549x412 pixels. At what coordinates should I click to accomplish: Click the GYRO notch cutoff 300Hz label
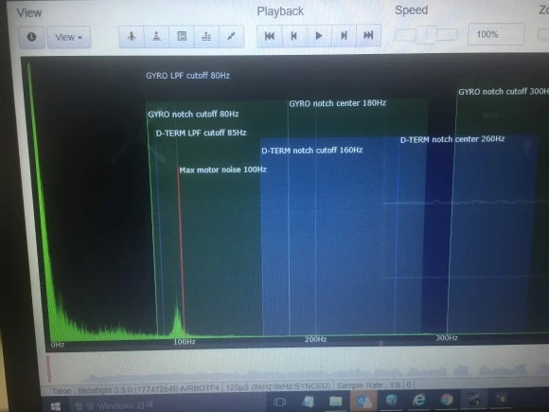click(x=504, y=92)
